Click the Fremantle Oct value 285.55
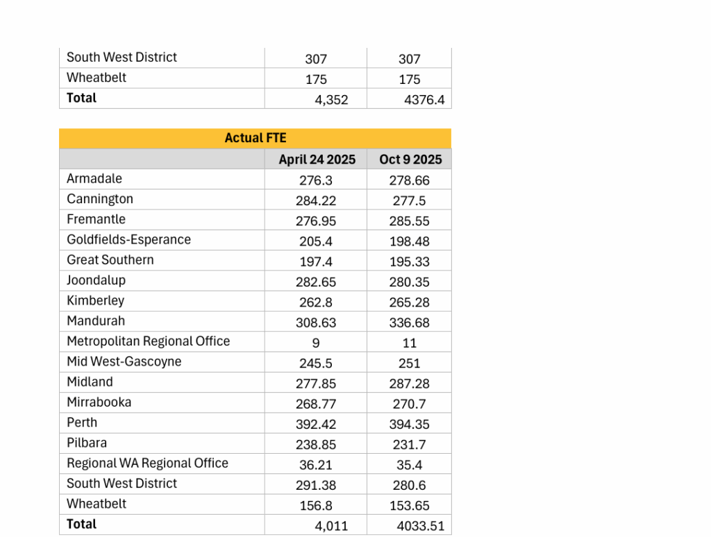Image resolution: width=711 pixels, height=537 pixels. click(x=410, y=221)
